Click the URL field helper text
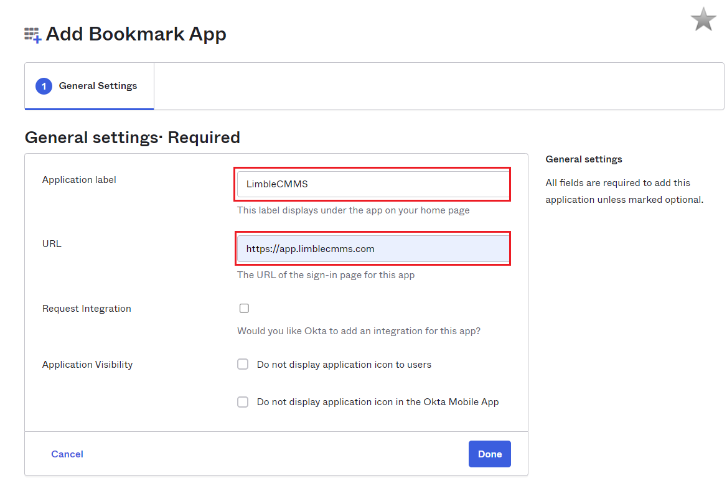The width and height of the screenshot is (727, 491). pyautogui.click(x=327, y=274)
